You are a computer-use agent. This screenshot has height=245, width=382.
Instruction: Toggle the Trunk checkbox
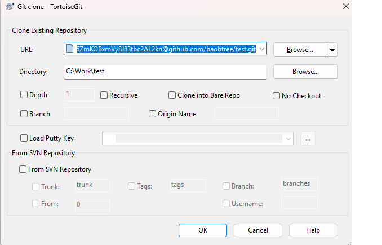pos(36,187)
